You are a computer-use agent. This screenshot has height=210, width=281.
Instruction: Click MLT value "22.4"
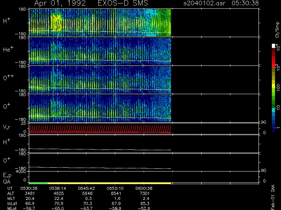pos(59,198)
